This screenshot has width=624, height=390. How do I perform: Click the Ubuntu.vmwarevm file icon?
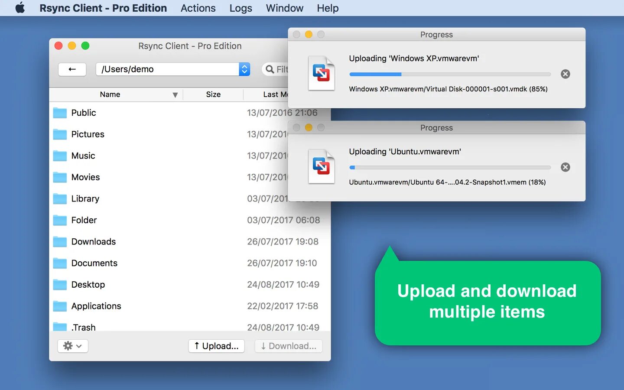pos(322,166)
